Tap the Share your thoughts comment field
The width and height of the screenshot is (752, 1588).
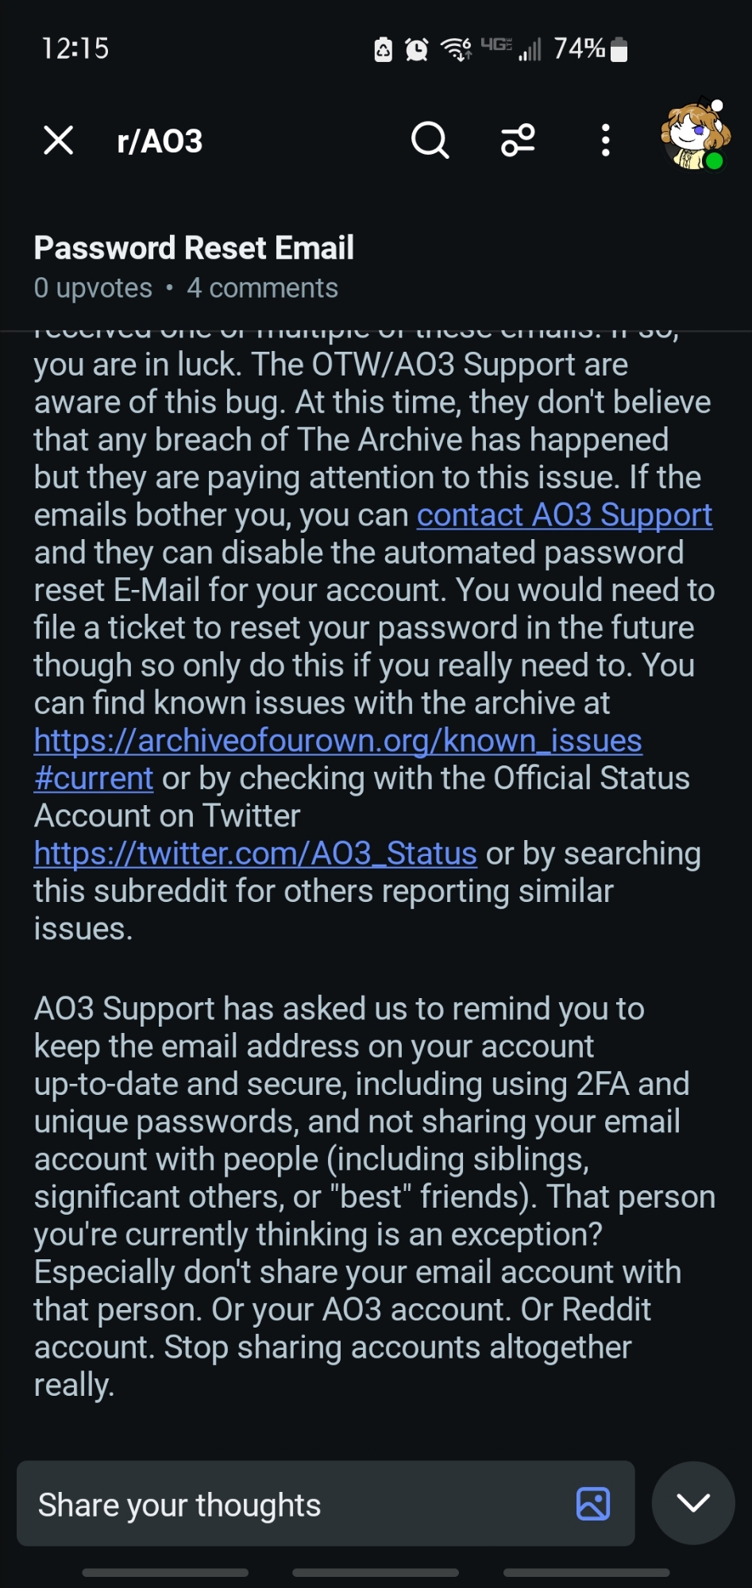294,1504
